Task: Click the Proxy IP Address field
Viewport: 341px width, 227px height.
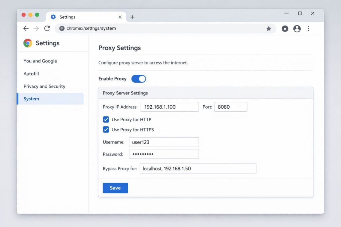Action: (170, 107)
